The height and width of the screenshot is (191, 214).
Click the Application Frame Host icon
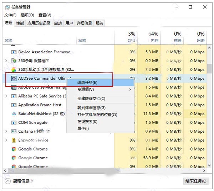(x=14, y=105)
